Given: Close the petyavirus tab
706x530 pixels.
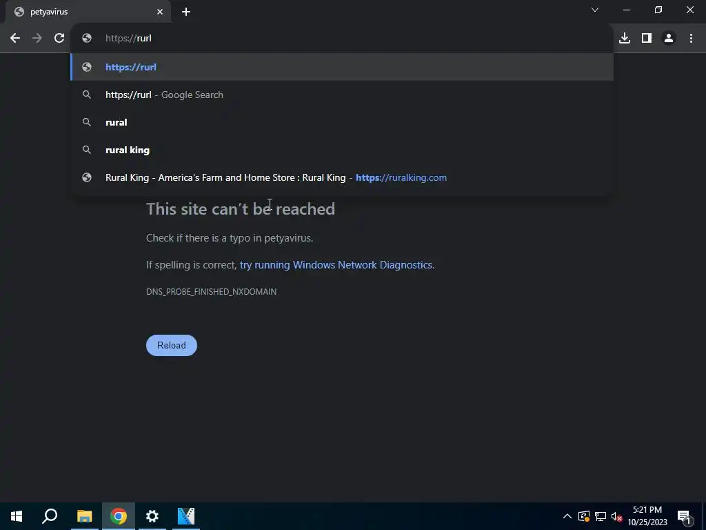Looking at the screenshot, I should (x=160, y=12).
